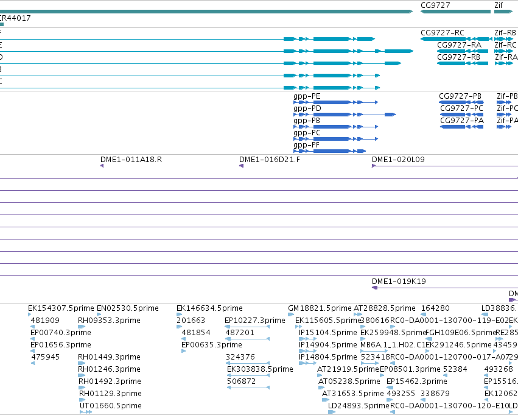
Task: Open the RH01492.3prime EST label
Action: tap(110, 382)
